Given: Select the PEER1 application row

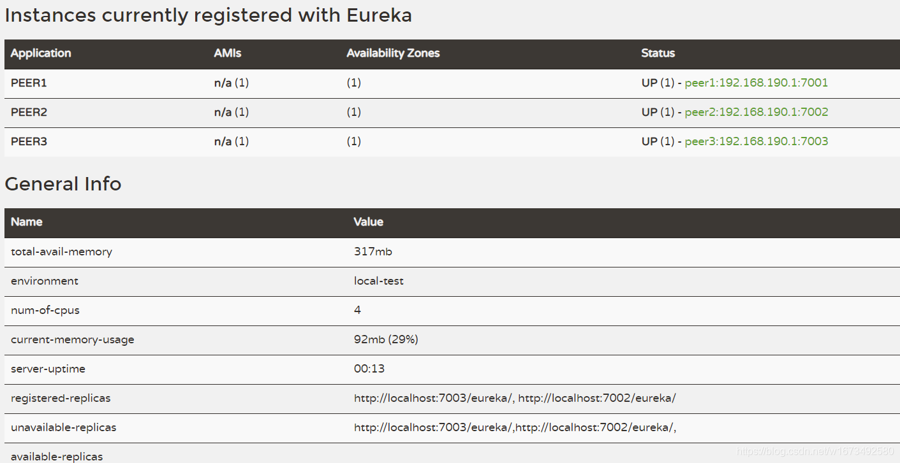Looking at the screenshot, I should pyautogui.click(x=29, y=83).
